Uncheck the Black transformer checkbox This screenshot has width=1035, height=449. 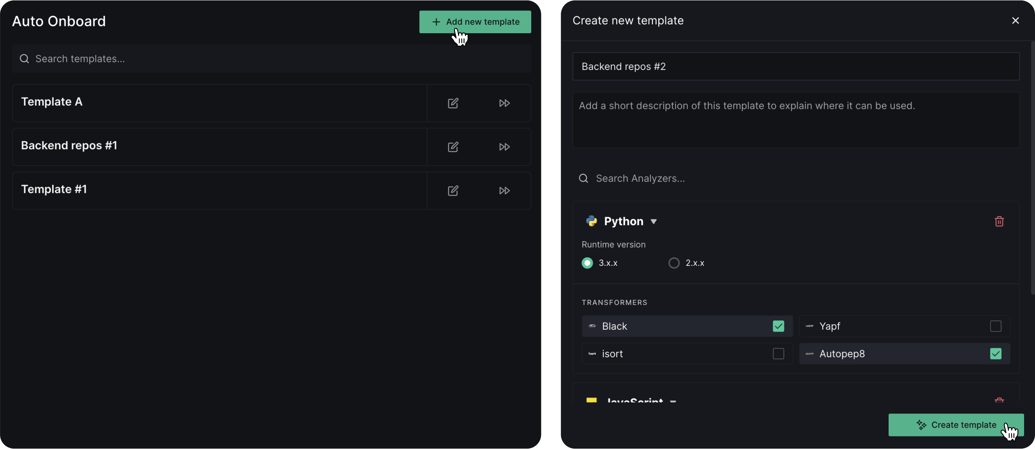pyautogui.click(x=778, y=326)
